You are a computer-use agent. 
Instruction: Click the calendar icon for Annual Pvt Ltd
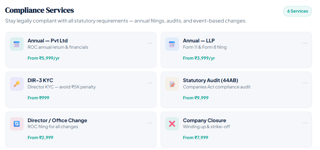click(x=17, y=44)
